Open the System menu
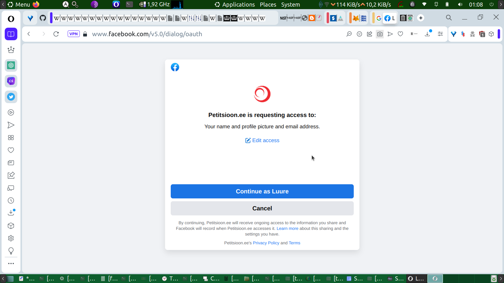 (290, 4)
